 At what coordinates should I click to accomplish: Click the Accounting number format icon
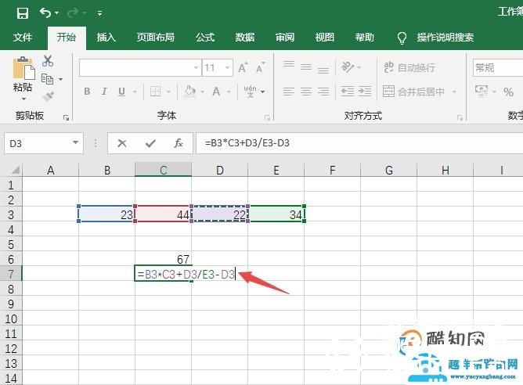click(482, 91)
